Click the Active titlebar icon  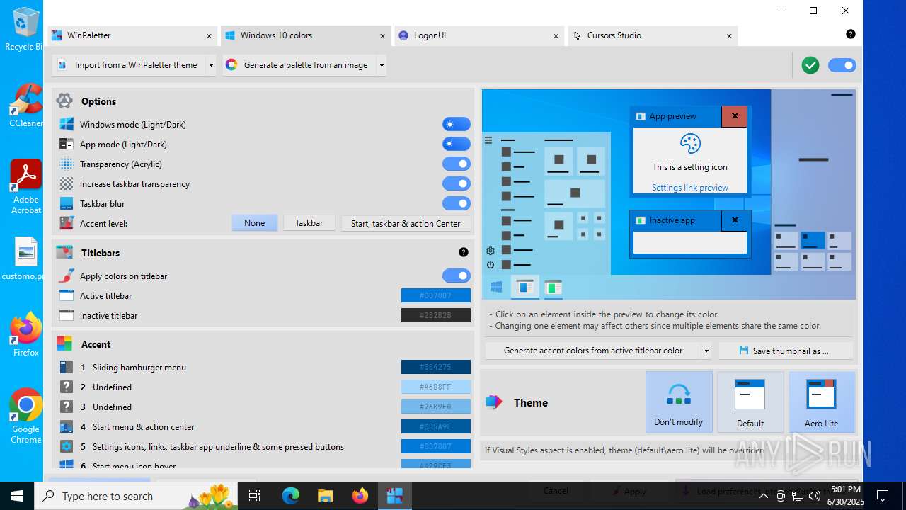tap(67, 295)
